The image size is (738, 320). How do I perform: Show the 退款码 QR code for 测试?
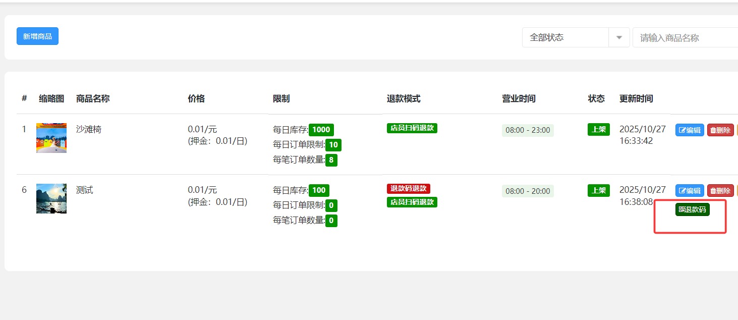click(x=692, y=210)
